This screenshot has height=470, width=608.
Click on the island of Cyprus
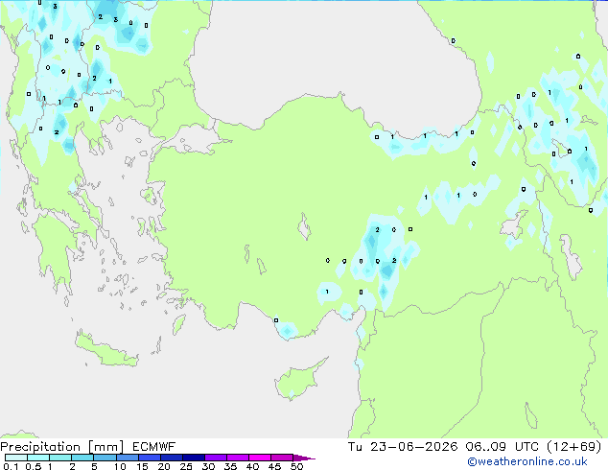coord(298,379)
